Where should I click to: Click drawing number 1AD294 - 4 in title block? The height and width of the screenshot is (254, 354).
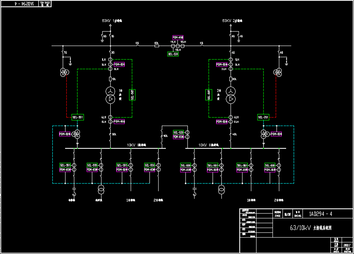pos(320,214)
